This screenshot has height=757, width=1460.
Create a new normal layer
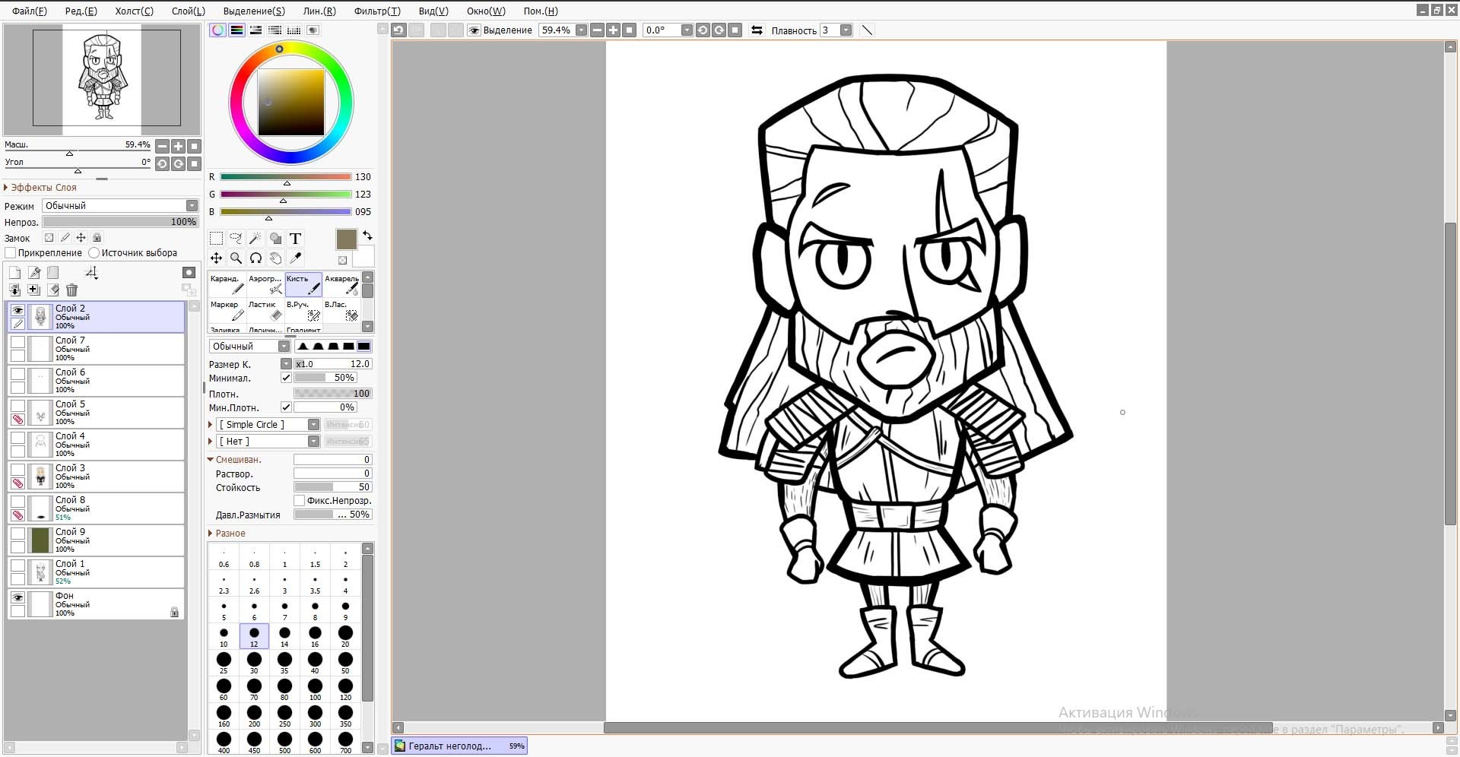14,273
